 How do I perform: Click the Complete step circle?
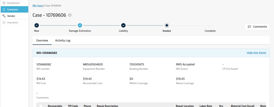[x=210, y=25]
